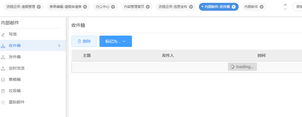Close the 表单编辑-请假申请表 tab
The width and height of the screenshot is (302, 117).
coord(85,7)
